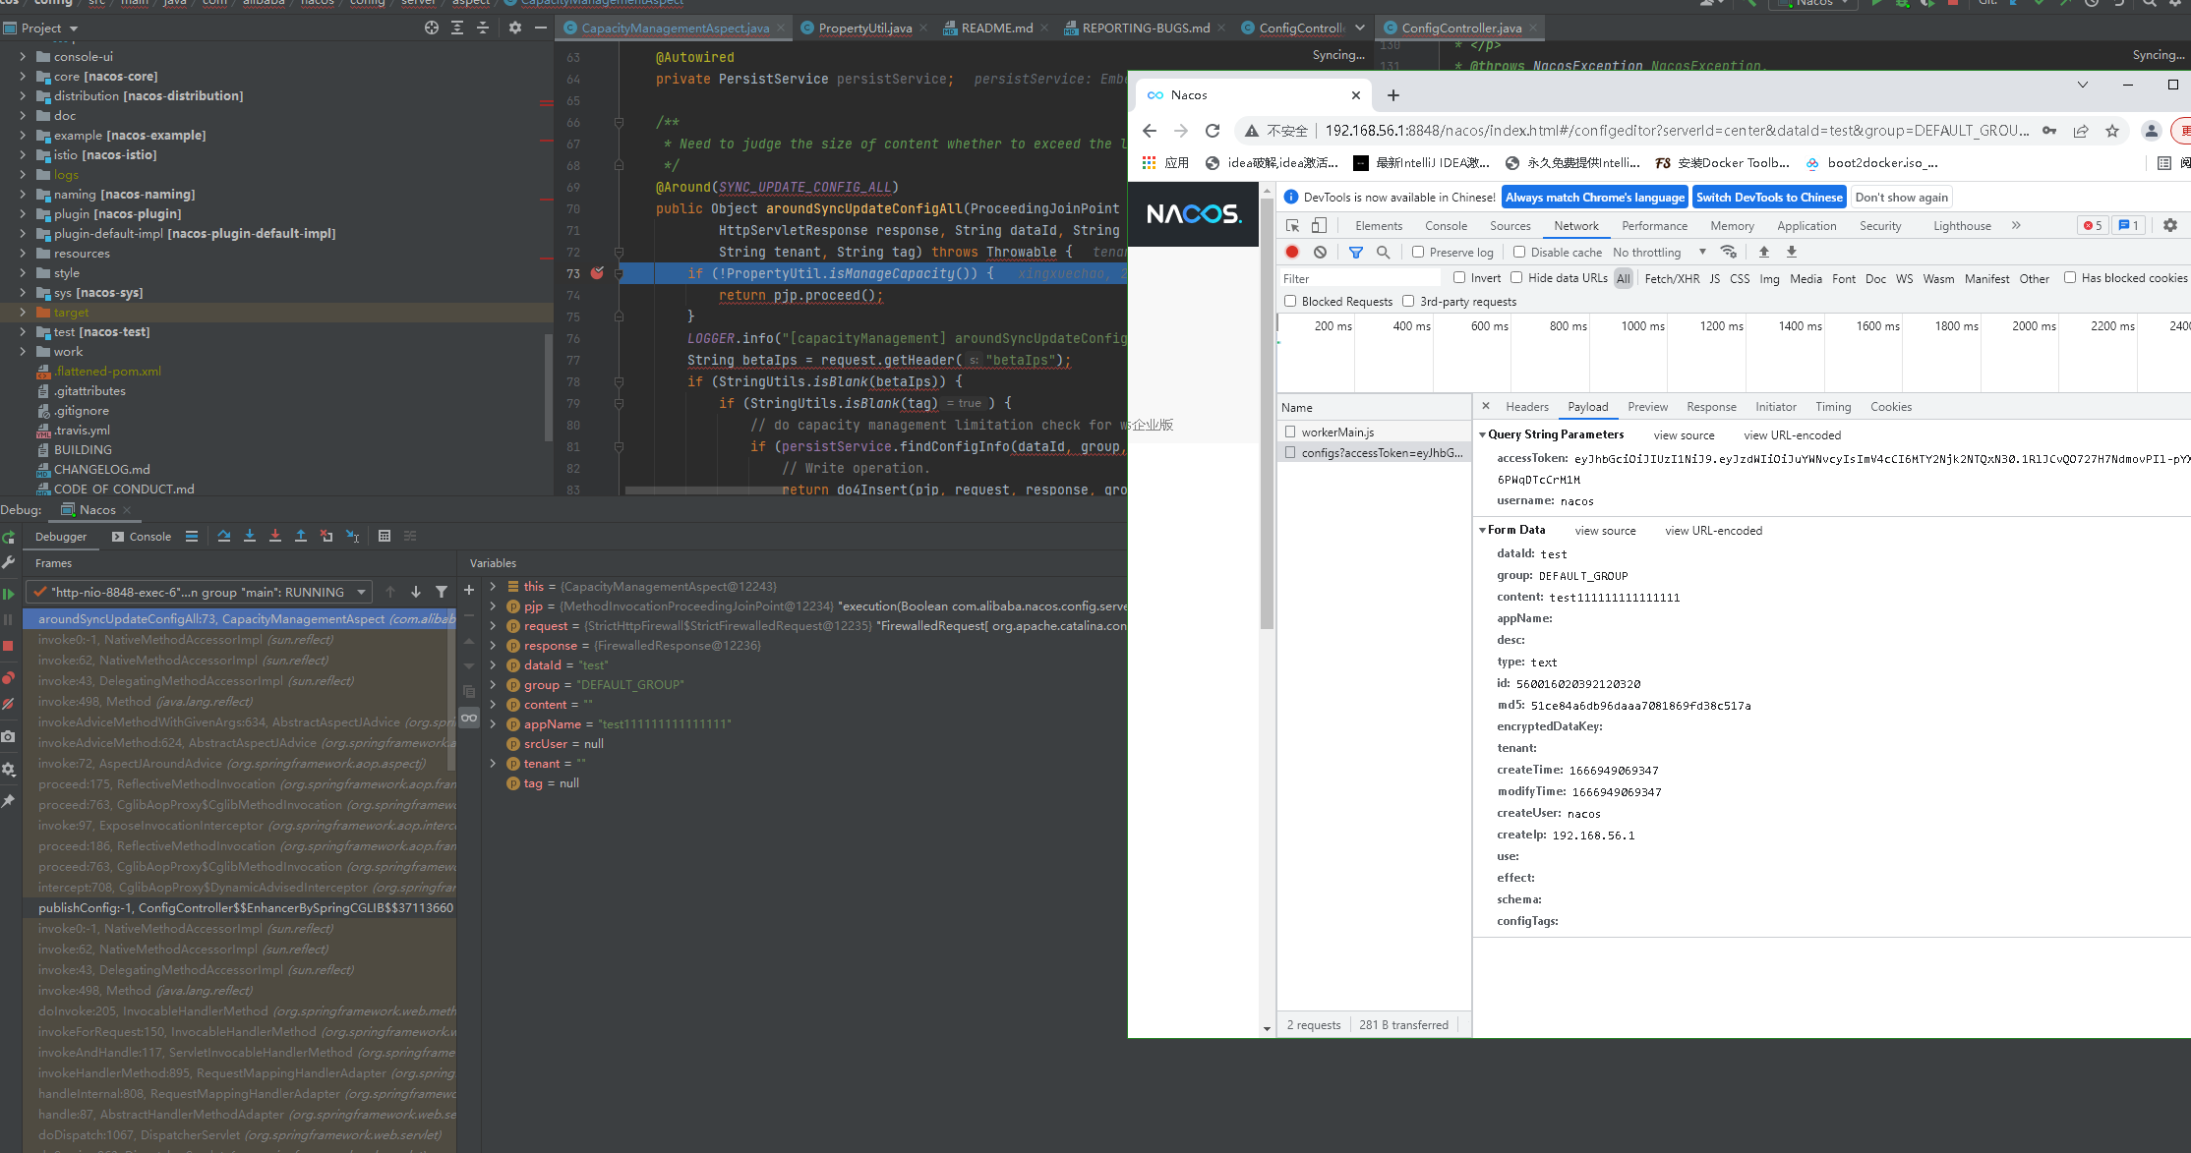The height and width of the screenshot is (1153, 2191).
Task: Enable Preserve log checkbox
Action: point(1418,253)
